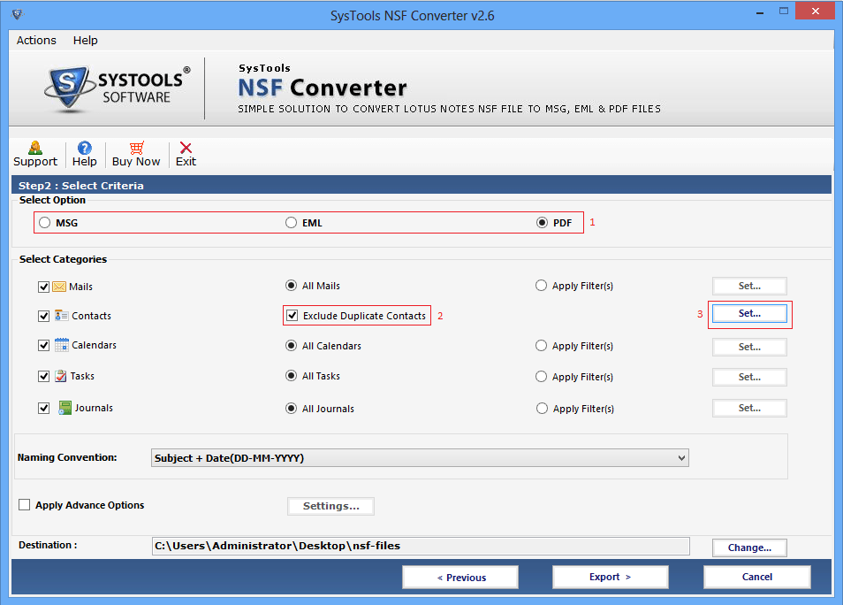This screenshot has height=605, width=843.
Task: Choose the All Calendars radio option
Action: [291, 346]
